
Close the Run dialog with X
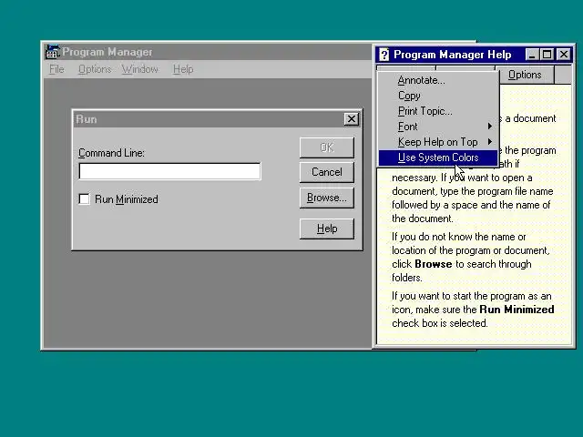(351, 119)
